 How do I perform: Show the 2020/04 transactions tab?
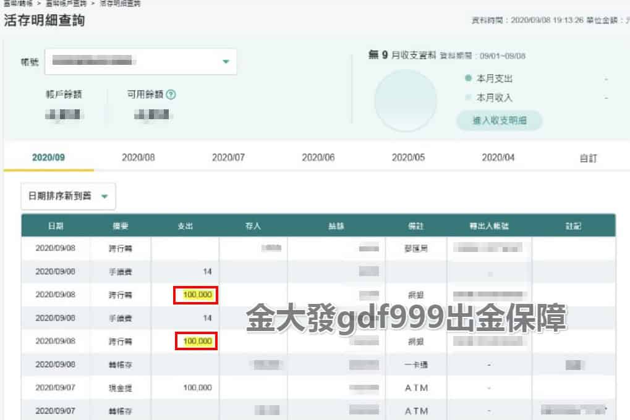click(498, 157)
